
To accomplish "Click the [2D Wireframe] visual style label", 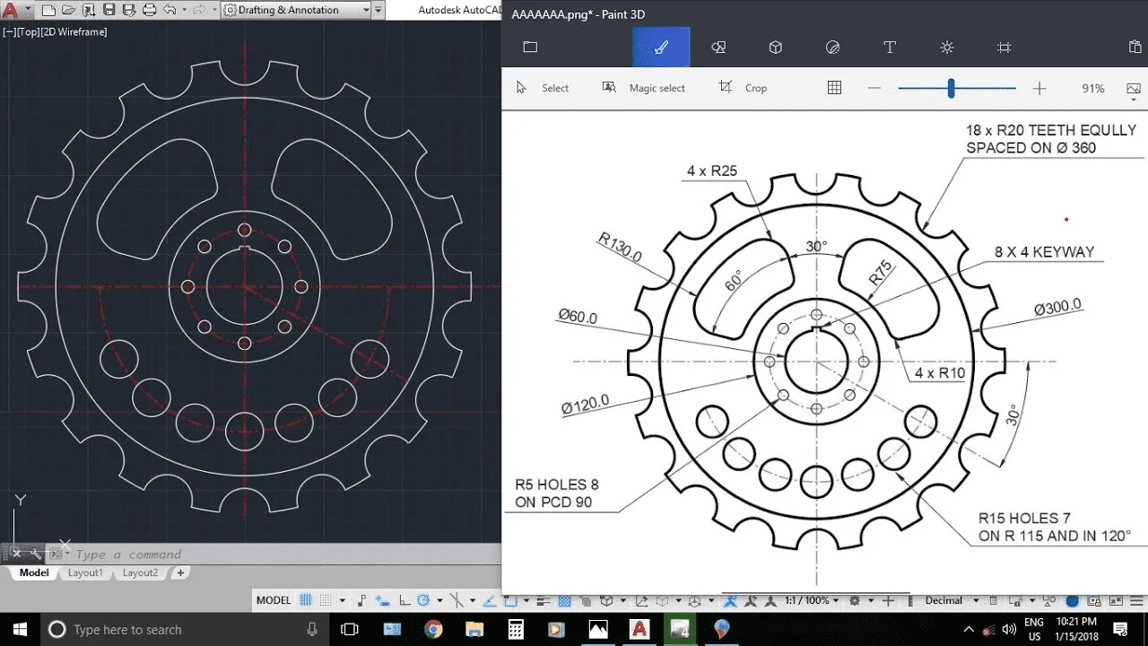I will click(74, 32).
